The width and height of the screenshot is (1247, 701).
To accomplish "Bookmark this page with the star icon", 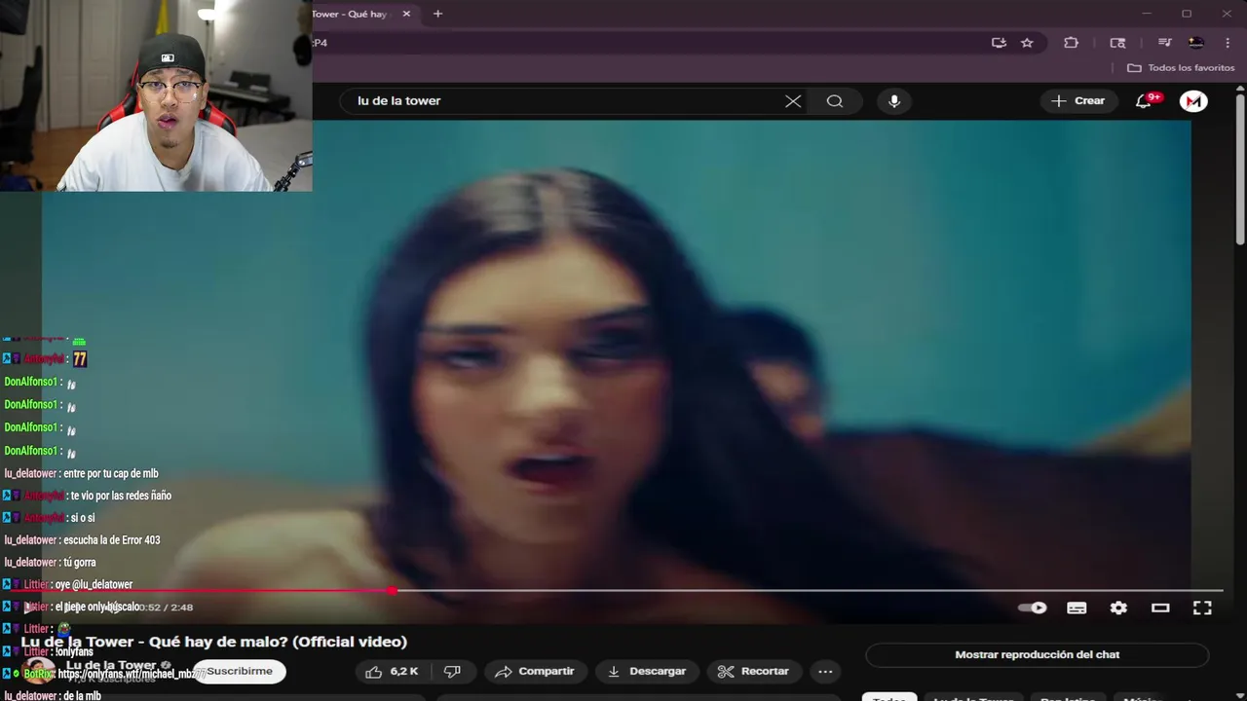I will click(x=1027, y=43).
